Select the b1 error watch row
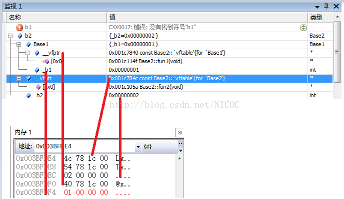 pos(169,27)
